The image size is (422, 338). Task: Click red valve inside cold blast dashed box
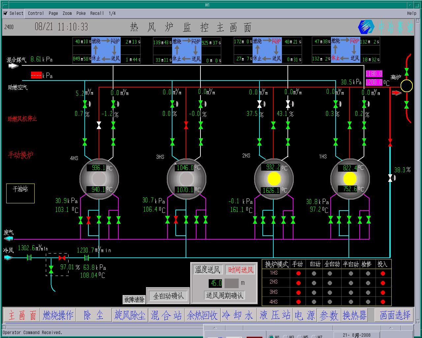pos(62,258)
